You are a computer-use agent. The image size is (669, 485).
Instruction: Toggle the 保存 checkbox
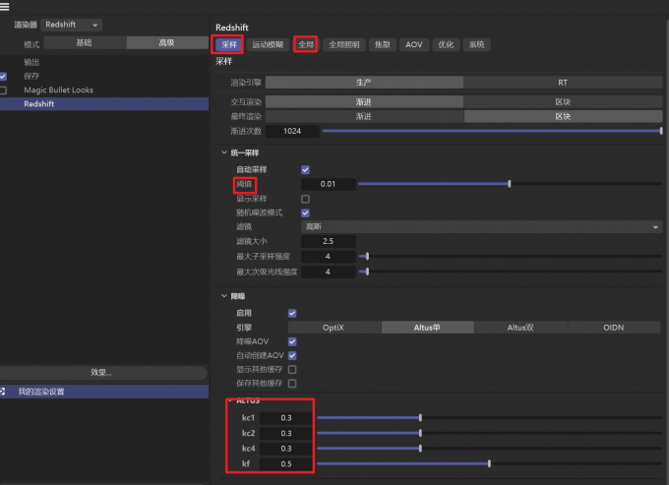point(3,77)
